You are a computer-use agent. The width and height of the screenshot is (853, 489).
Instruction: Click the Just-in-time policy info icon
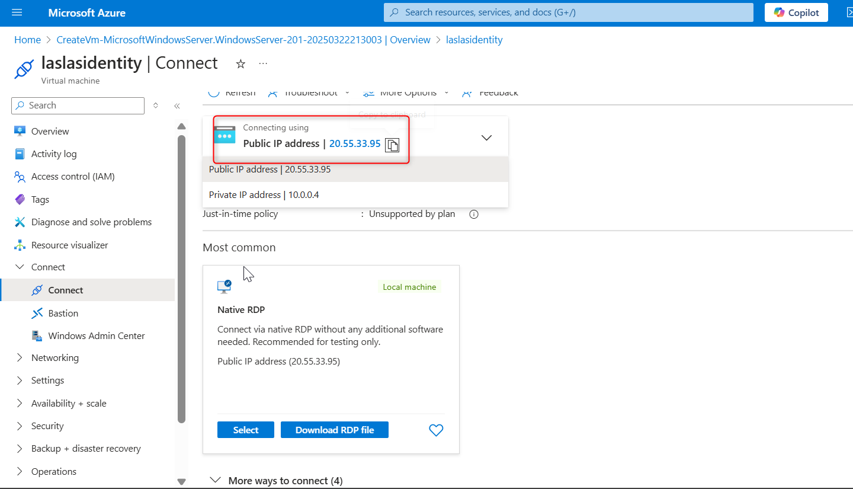[474, 215]
